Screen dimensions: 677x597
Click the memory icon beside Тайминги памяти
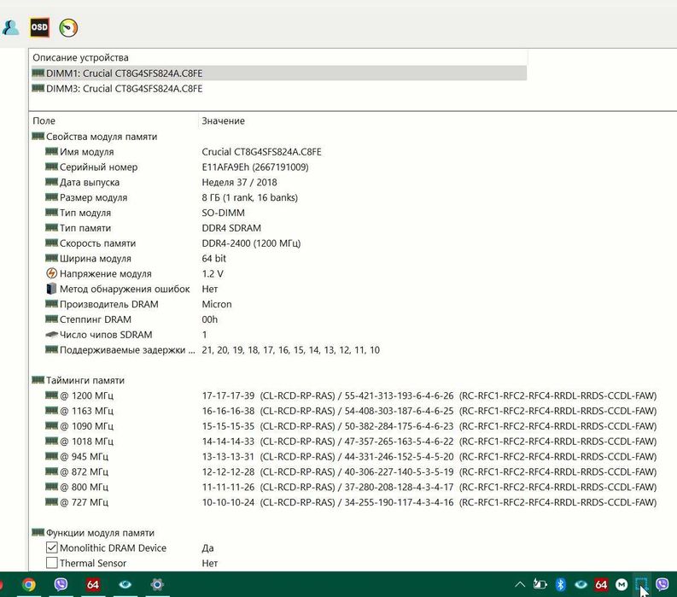(x=38, y=380)
